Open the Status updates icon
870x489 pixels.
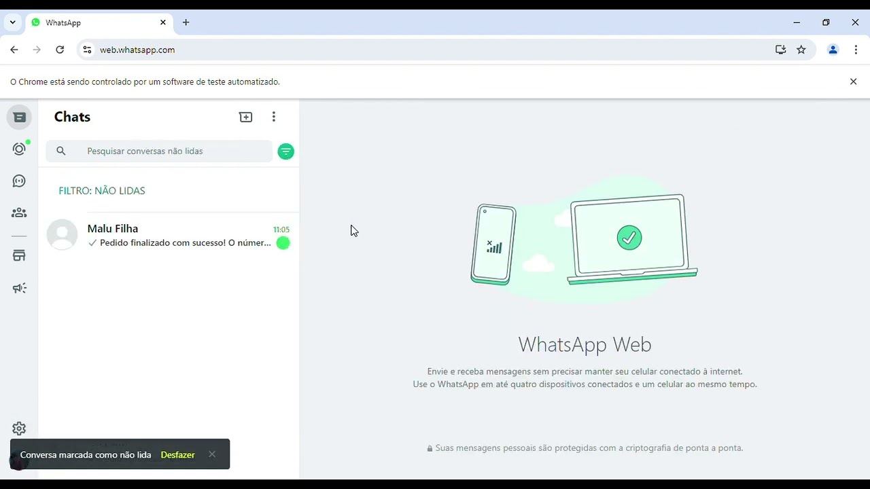pos(19,149)
